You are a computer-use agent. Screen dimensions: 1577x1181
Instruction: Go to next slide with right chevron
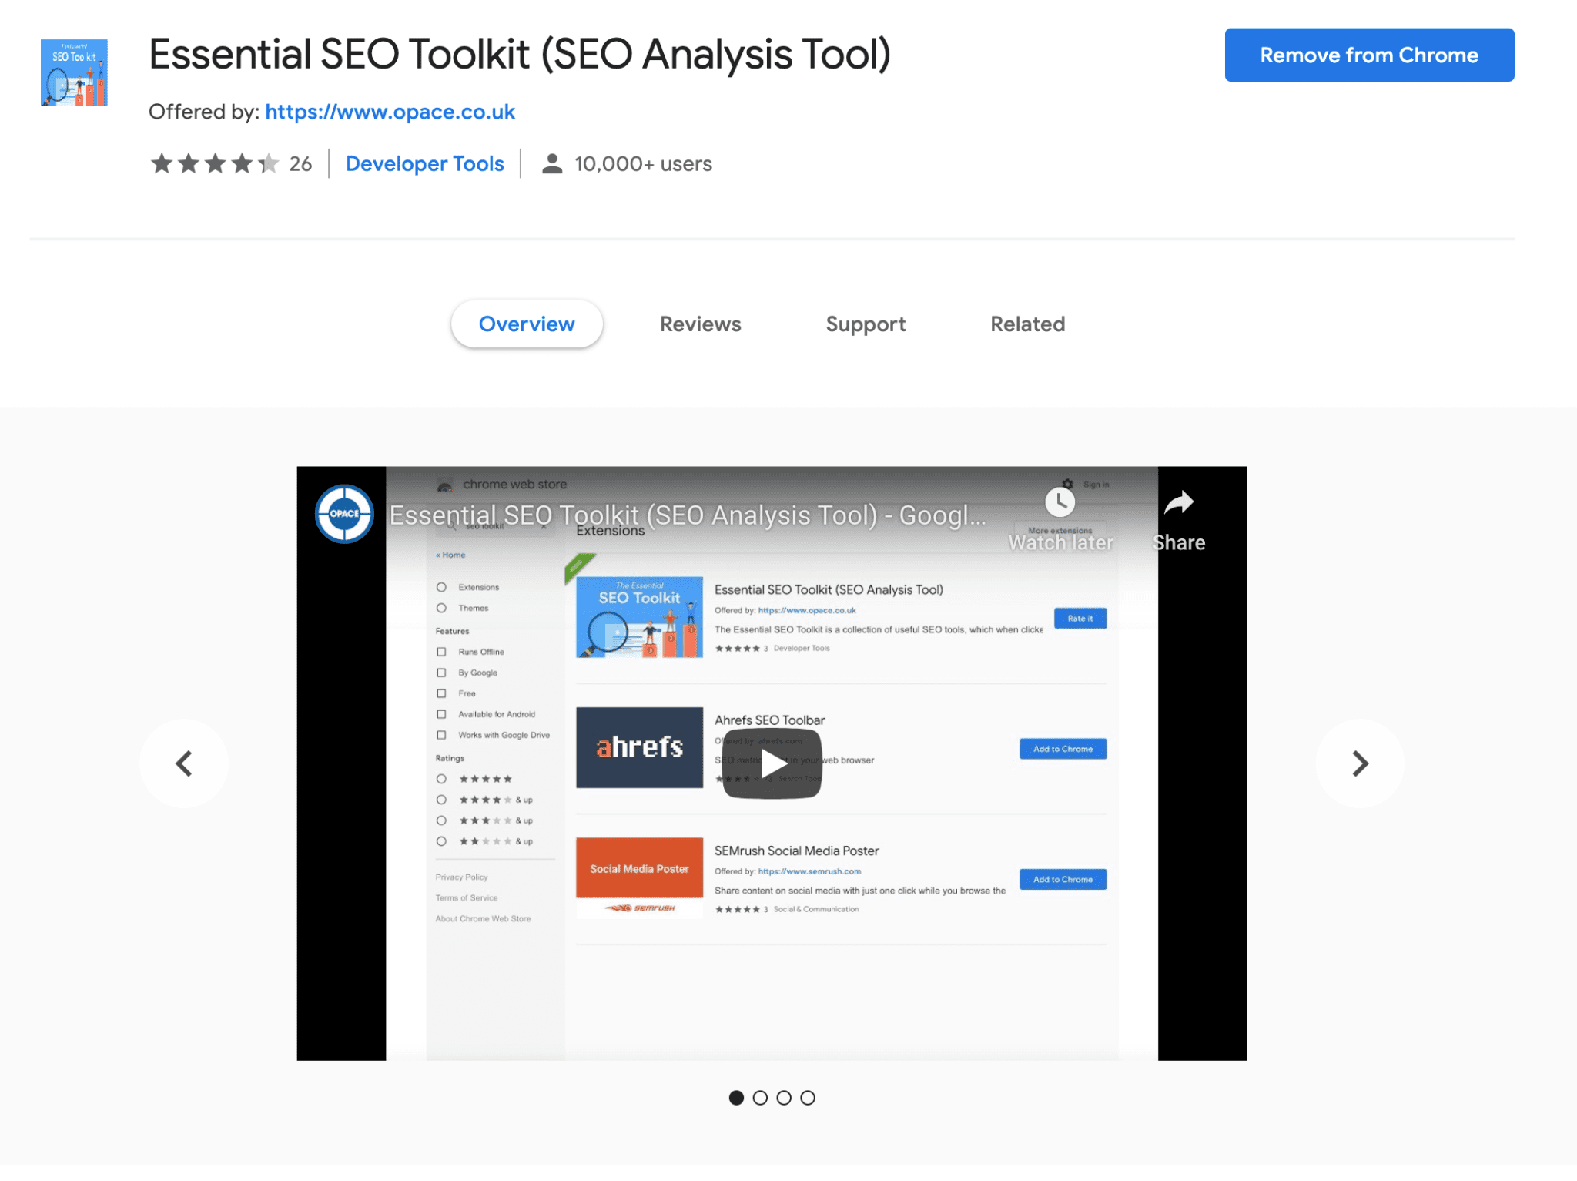click(x=1360, y=763)
